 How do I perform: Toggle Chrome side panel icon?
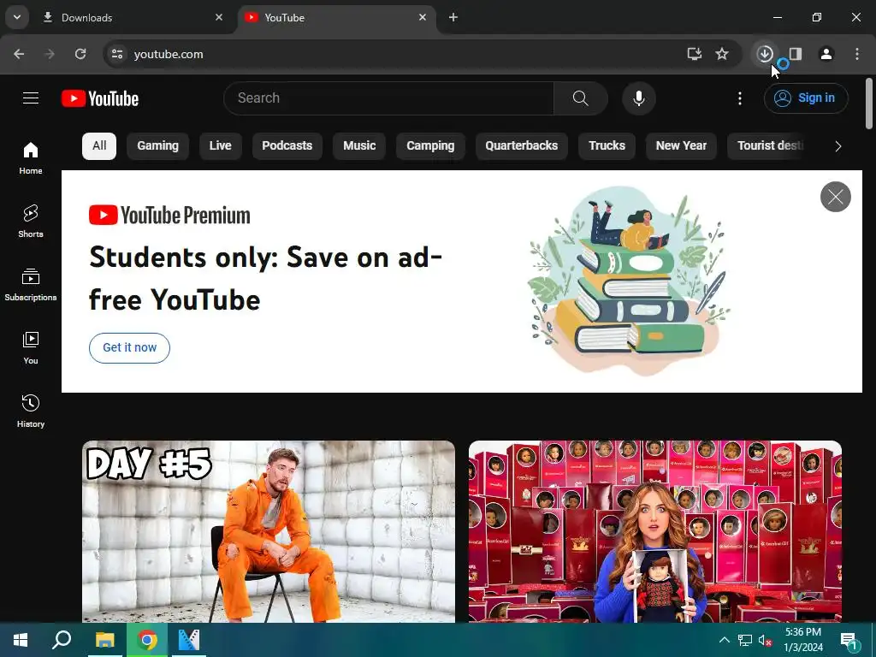[796, 54]
